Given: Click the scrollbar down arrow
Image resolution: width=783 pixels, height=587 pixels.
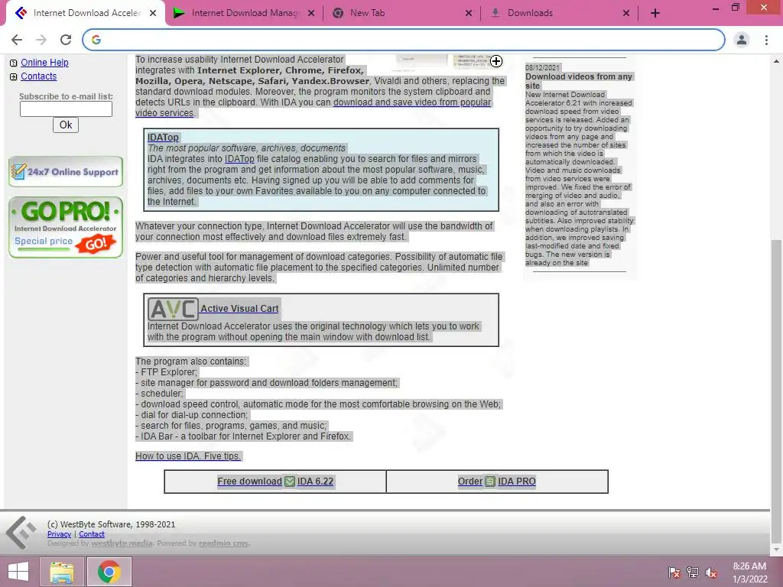Looking at the screenshot, I should pos(776,550).
